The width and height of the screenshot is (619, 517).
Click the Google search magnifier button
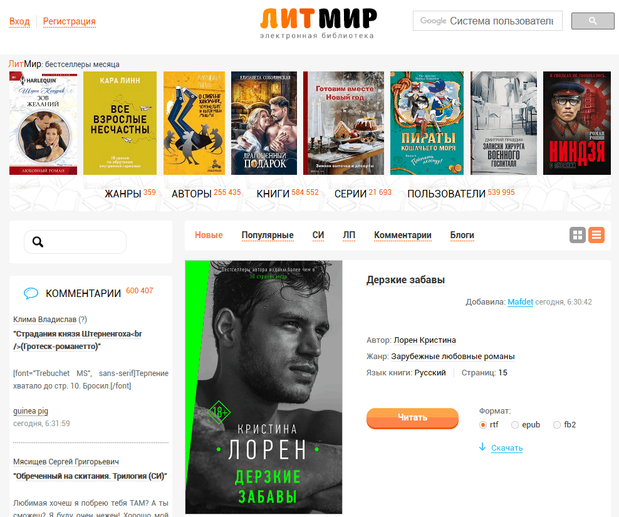click(x=593, y=21)
